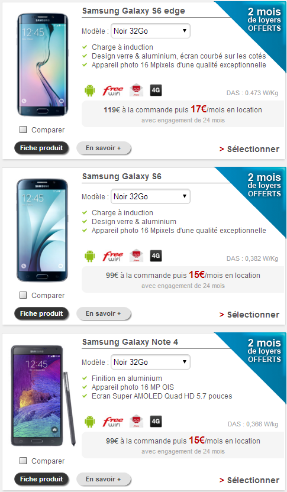Screen dimensions: 287x492
Task: Click the Galaxy Note 4 phone image
Action: pyautogui.click(x=43, y=396)
